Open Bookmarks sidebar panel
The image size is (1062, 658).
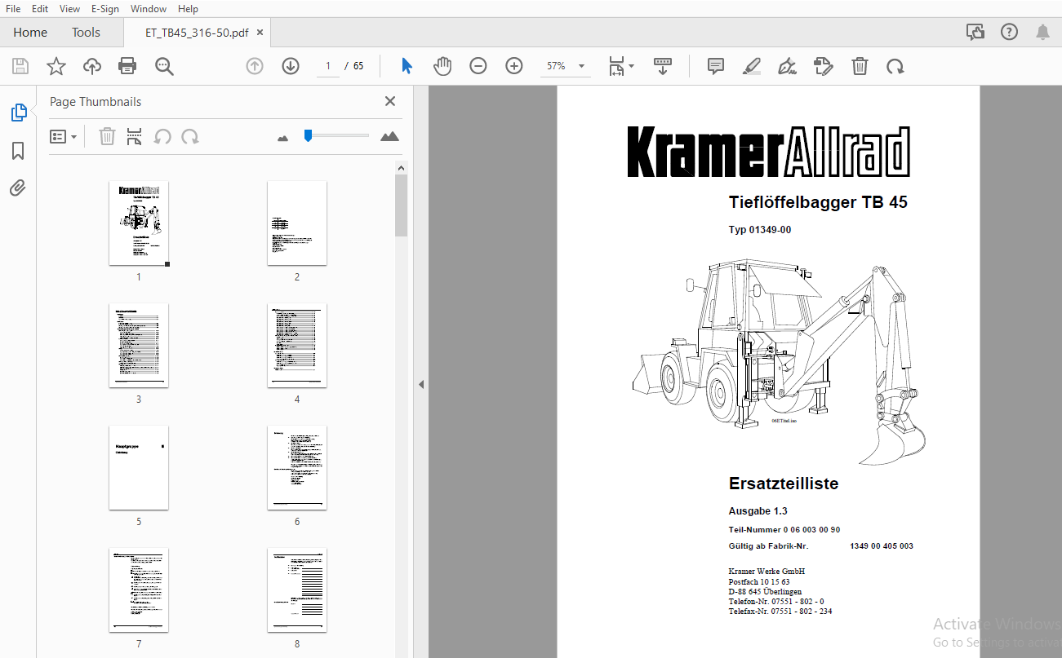pyautogui.click(x=18, y=151)
